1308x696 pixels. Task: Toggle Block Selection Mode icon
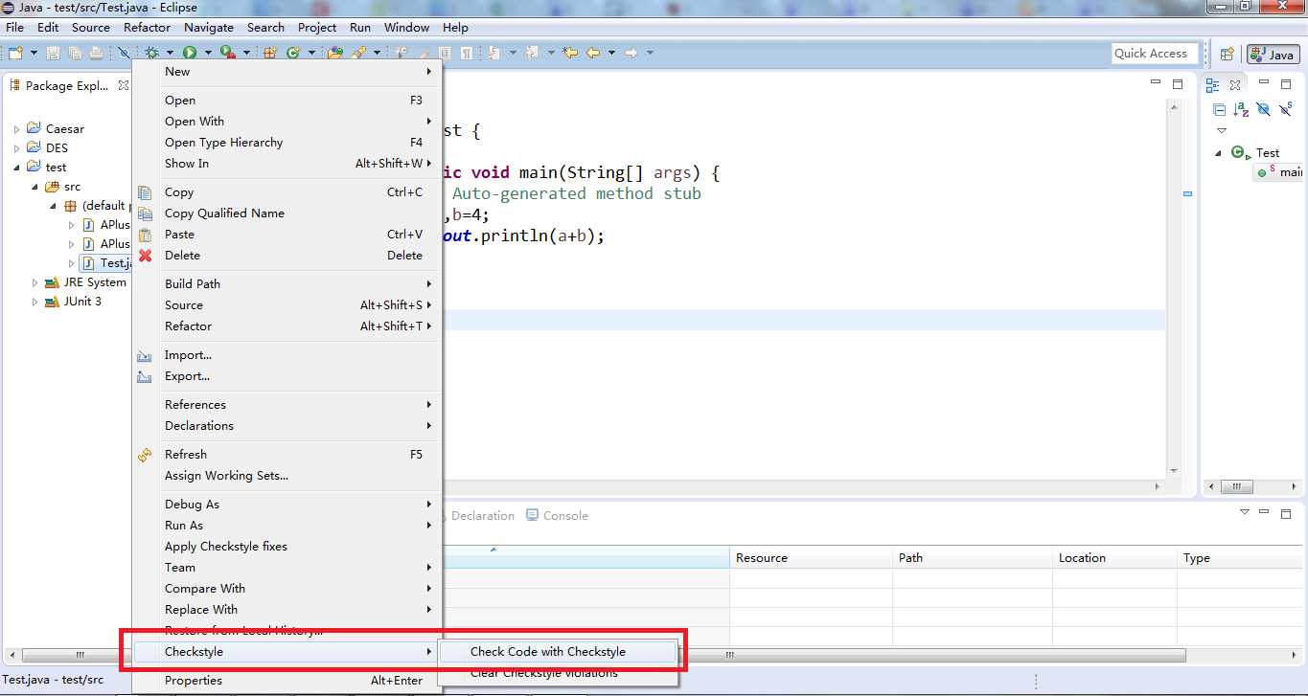click(x=445, y=53)
